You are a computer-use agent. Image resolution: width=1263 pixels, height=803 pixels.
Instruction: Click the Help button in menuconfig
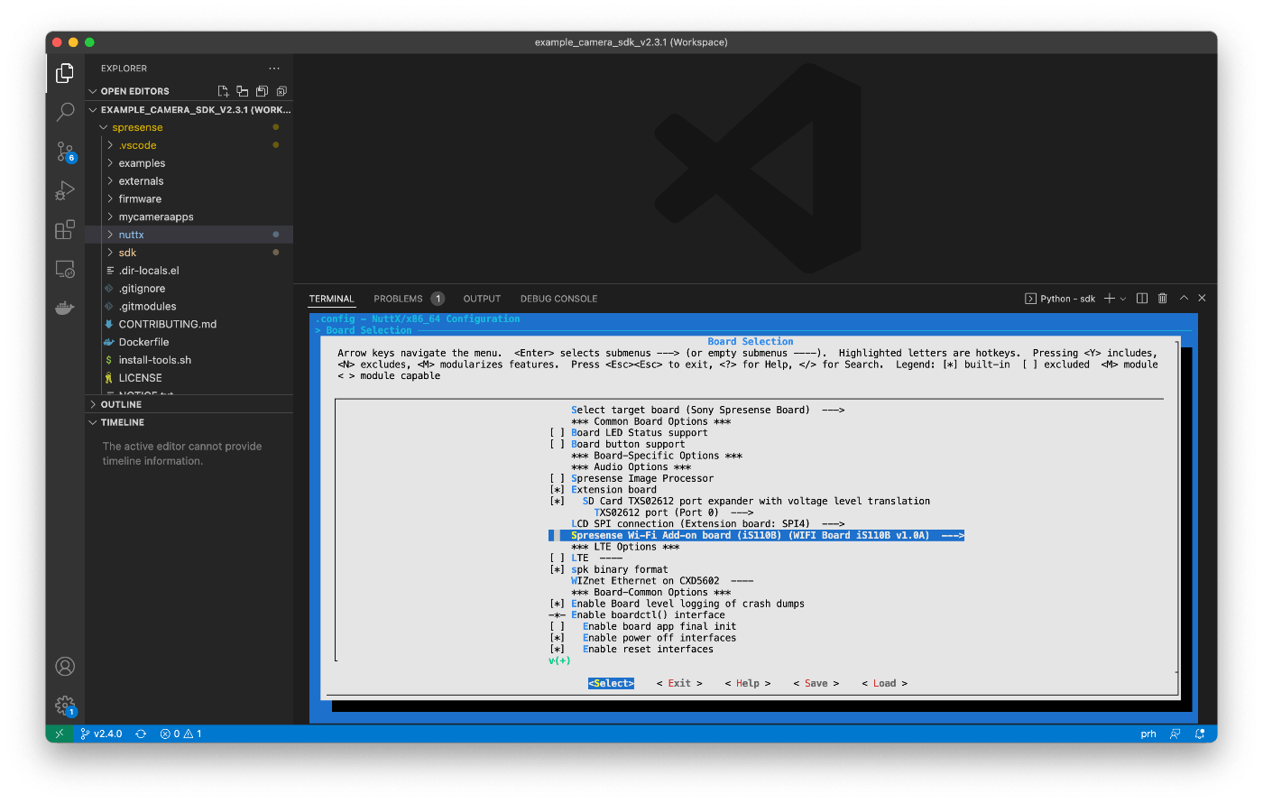(748, 684)
